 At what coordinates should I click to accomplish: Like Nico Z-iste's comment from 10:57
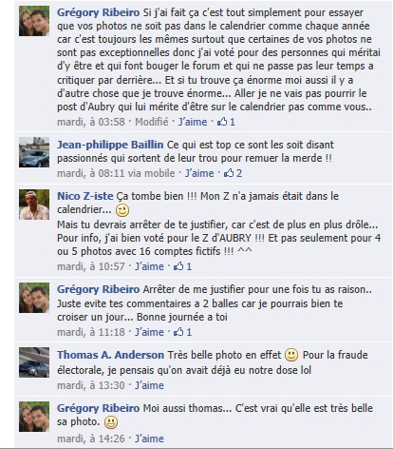[149, 266]
